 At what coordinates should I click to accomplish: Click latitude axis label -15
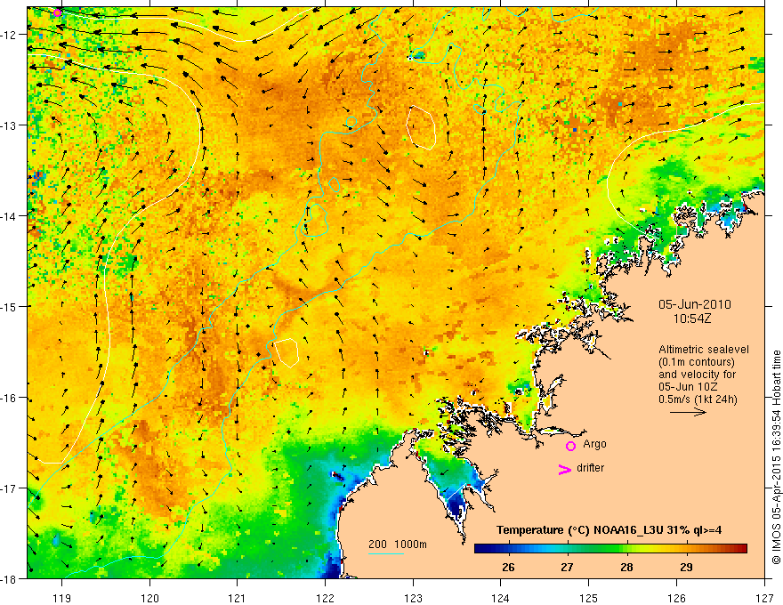11,306
